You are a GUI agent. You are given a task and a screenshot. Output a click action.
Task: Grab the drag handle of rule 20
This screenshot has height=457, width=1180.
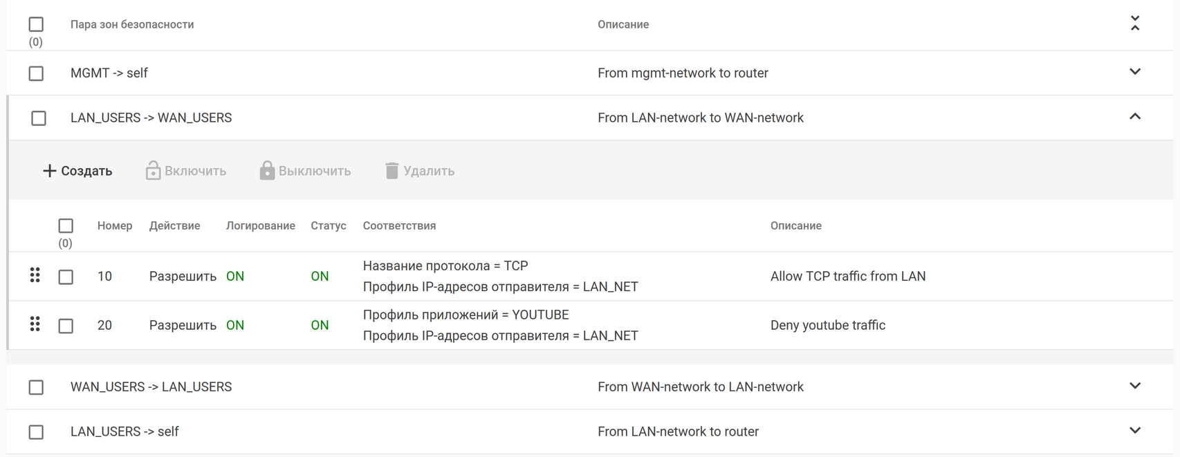pos(35,324)
